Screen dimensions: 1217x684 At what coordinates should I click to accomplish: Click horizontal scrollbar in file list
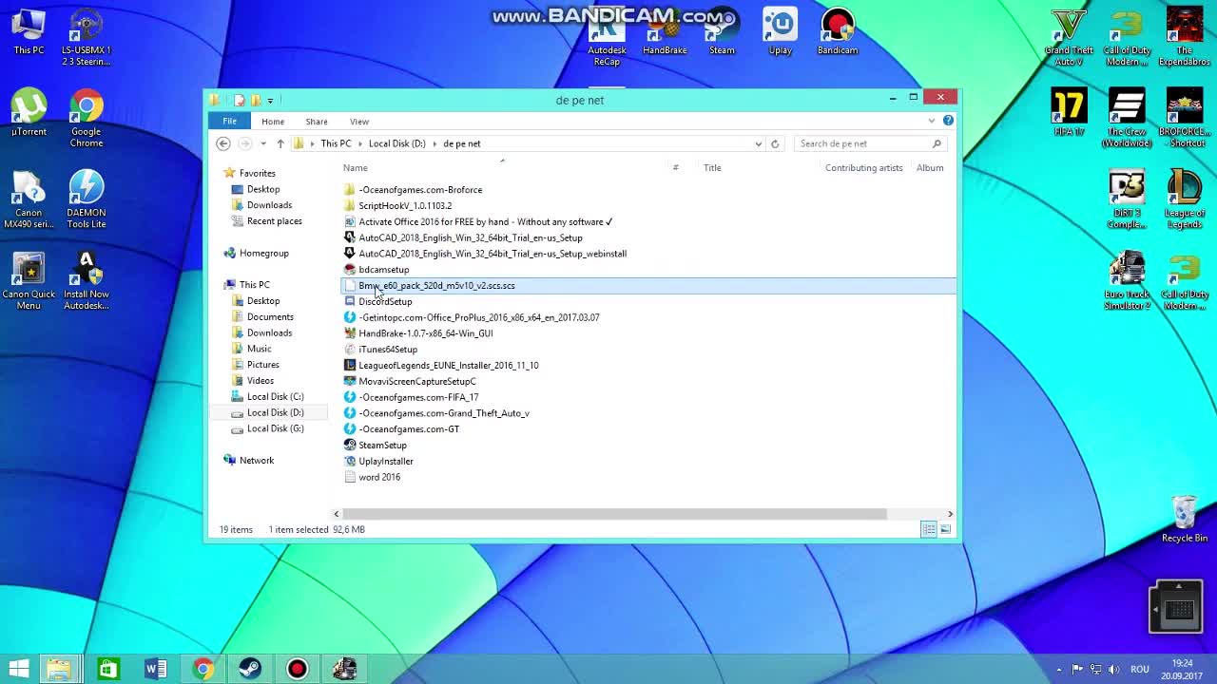614,514
